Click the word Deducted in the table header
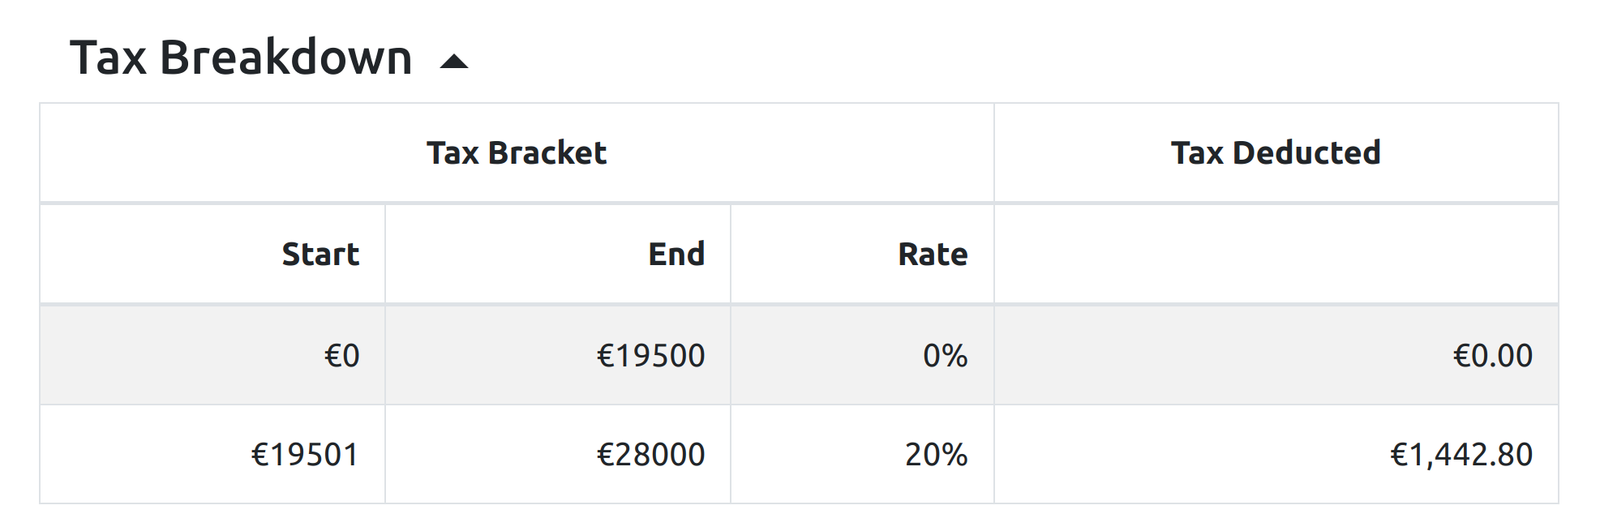The width and height of the screenshot is (1600, 531). point(1306,153)
